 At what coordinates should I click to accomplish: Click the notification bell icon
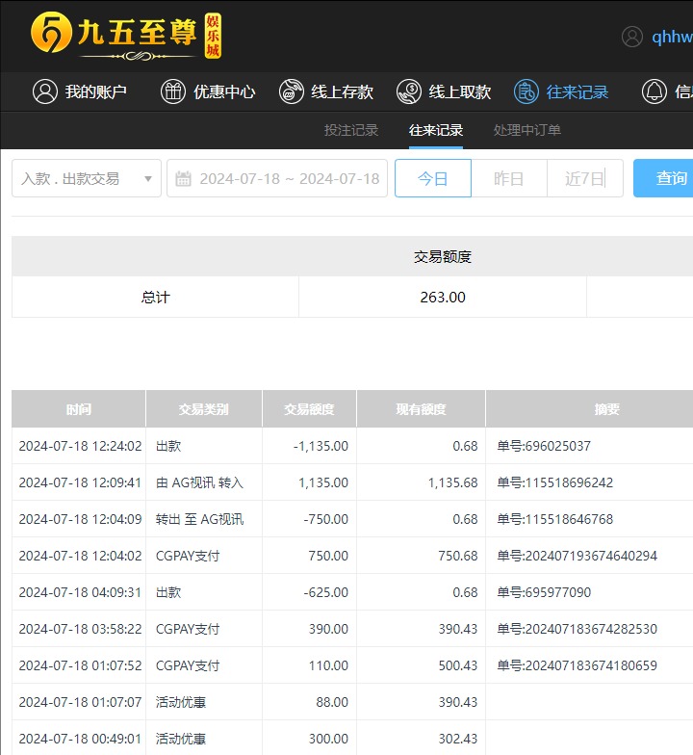(x=654, y=91)
